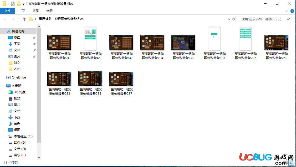The width and height of the screenshot is (296, 167).
Task: Click the navigation pane scroll-down arrow
Action: (x=39, y=158)
